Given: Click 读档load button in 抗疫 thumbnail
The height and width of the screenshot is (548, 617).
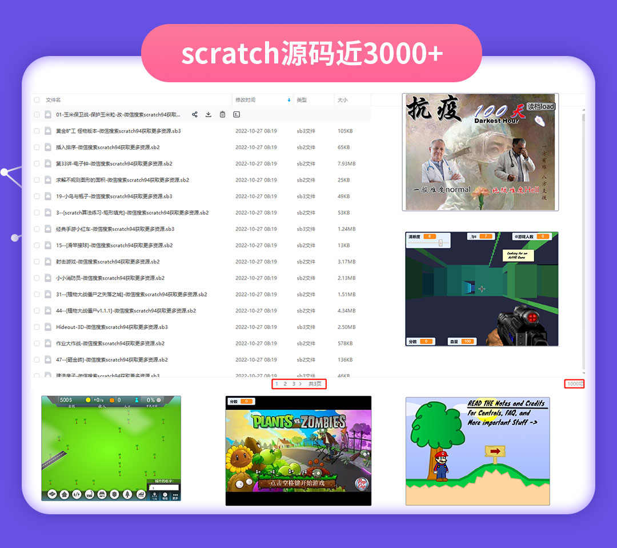Looking at the screenshot, I should 541,107.
